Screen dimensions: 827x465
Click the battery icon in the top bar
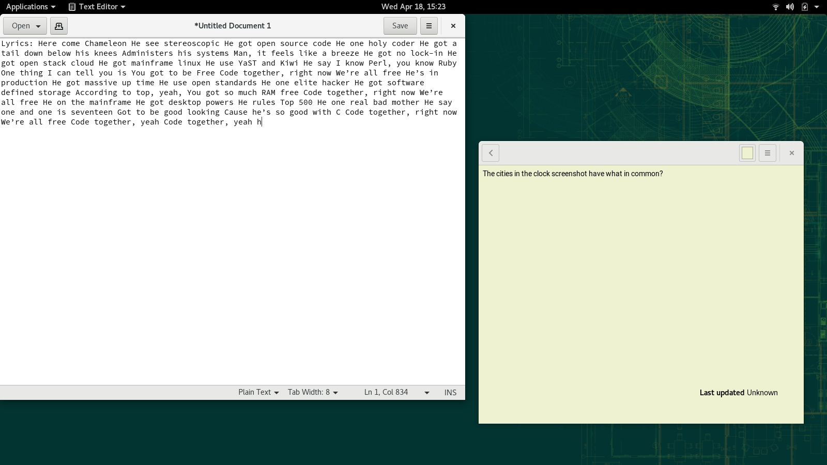tap(804, 7)
